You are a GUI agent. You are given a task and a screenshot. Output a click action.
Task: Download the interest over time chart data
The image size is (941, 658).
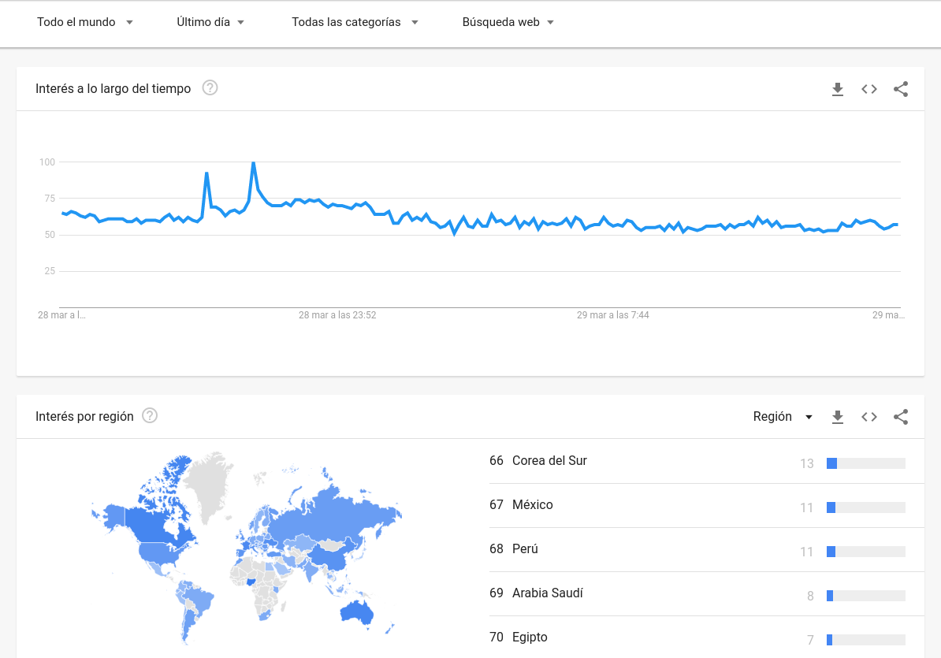click(838, 89)
